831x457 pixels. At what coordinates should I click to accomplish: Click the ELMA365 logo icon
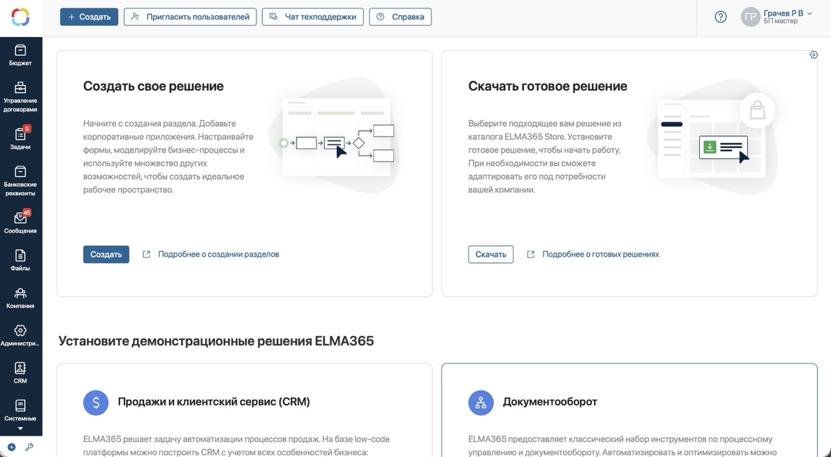[x=21, y=17]
